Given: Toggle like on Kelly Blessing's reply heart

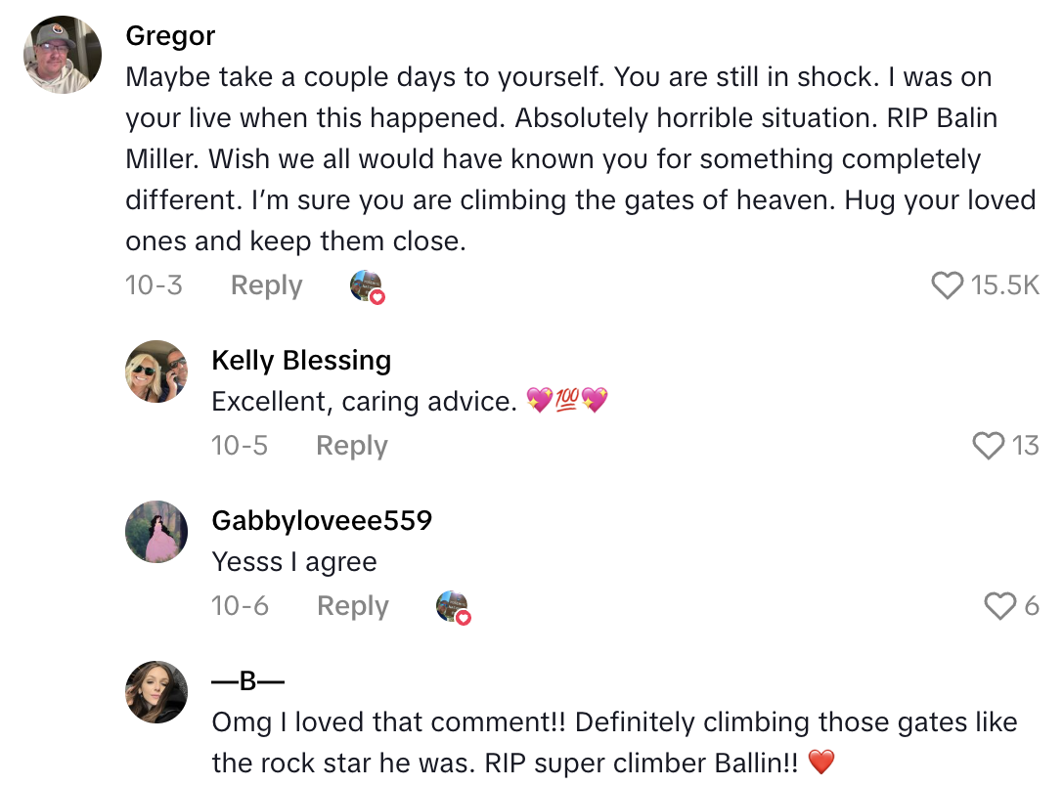Looking at the screenshot, I should (x=990, y=445).
